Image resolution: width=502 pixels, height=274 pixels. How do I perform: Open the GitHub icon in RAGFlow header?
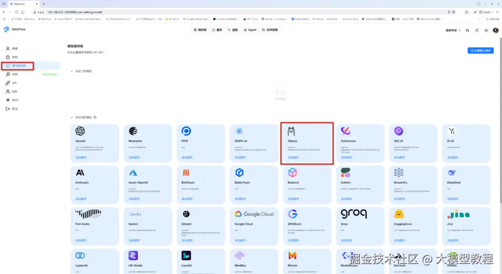click(468, 30)
